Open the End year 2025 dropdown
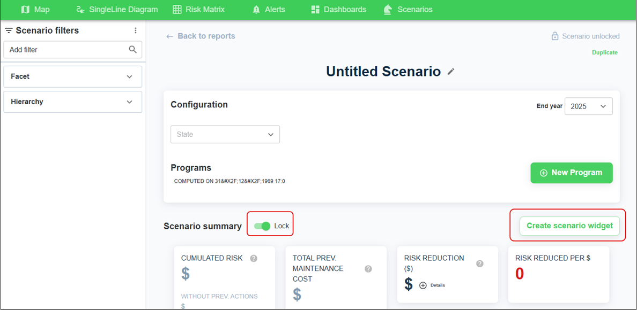Screen dimensions: 637x310 [x=588, y=106]
